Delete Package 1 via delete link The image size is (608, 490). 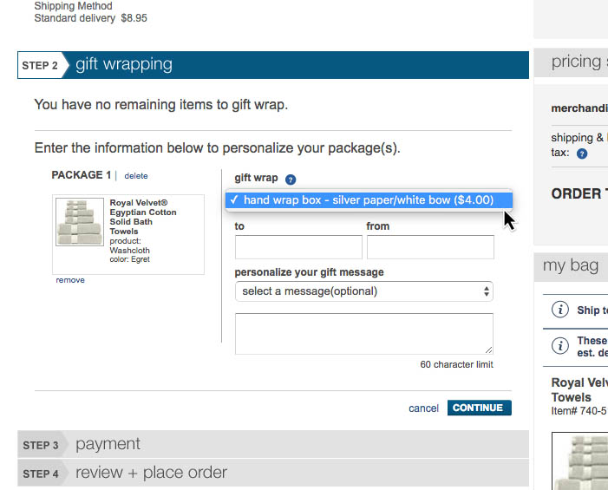[136, 176]
